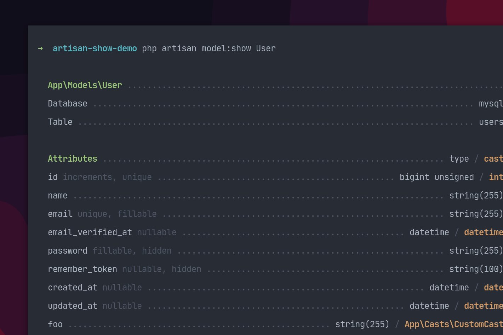503x335 pixels.
Task: Click the 'string(100)' type value
Action: click(476, 269)
